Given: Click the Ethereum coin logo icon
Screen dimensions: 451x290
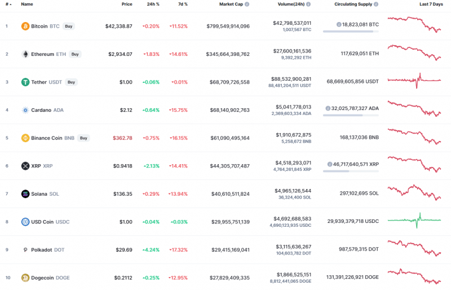Looking at the screenshot, I should coord(25,54).
